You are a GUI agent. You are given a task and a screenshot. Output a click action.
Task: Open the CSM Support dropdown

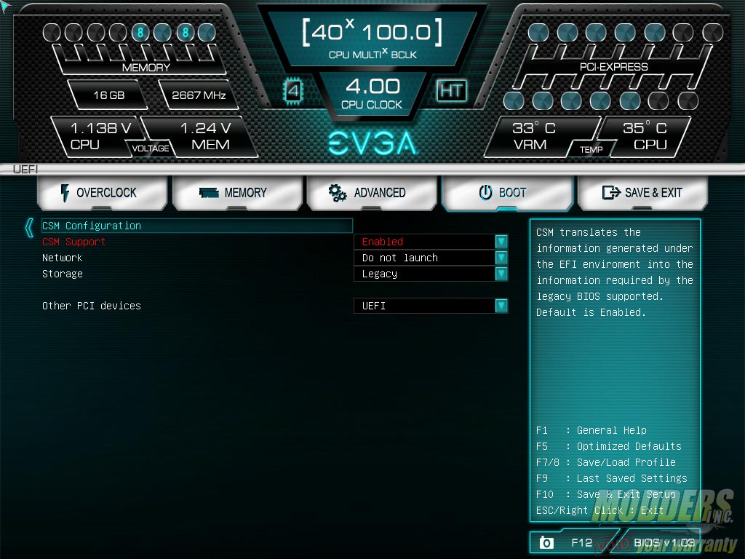[431, 242]
